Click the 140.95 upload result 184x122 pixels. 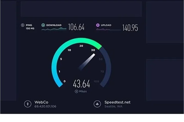(x=130, y=28)
